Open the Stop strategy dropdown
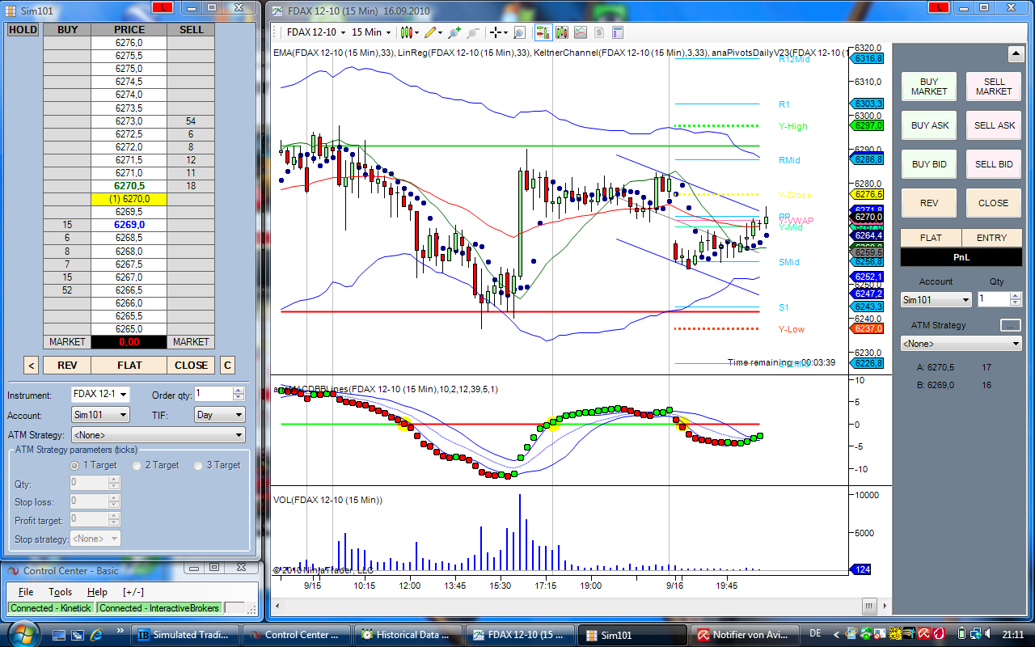Image resolution: width=1035 pixels, height=647 pixels. (x=95, y=539)
